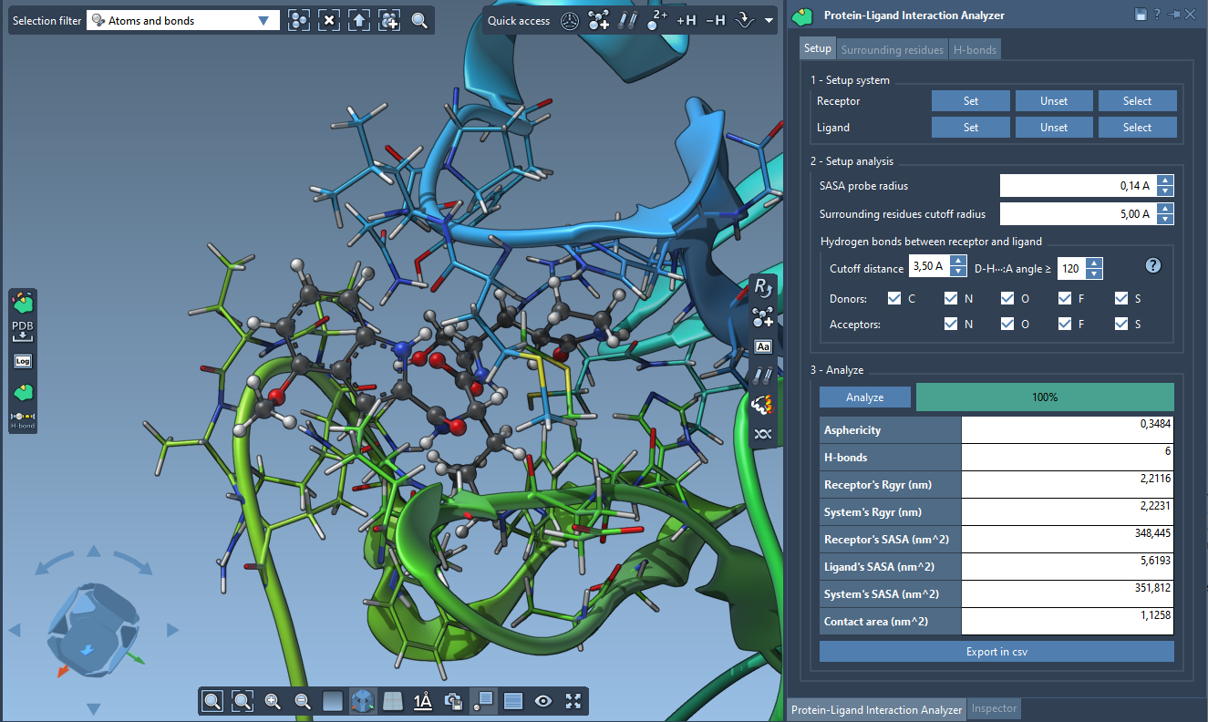The image size is (1208, 722).
Task: Click the search magnifier in selection toolbar
Action: click(x=418, y=20)
